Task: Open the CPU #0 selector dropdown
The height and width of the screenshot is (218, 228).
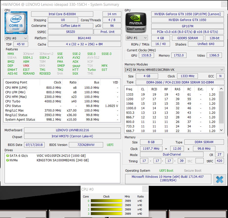Action: point(16,38)
